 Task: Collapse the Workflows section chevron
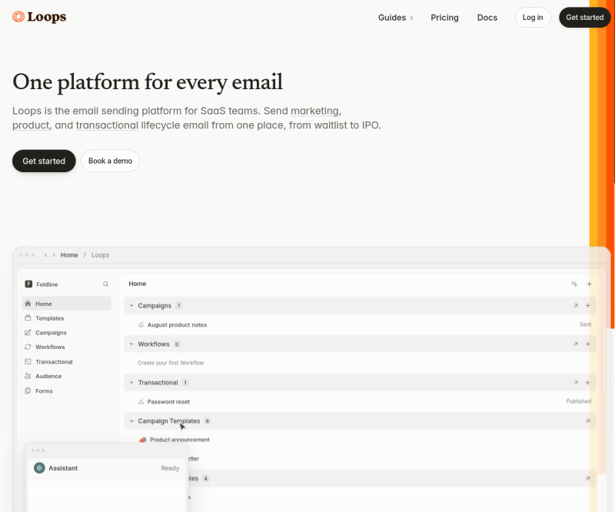pyautogui.click(x=131, y=344)
